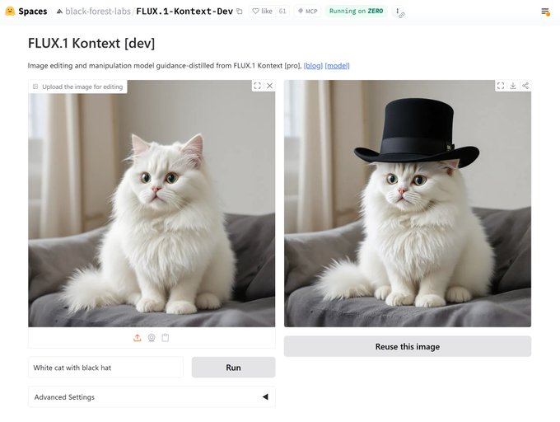
Task: Download the generated hat cat image
Action: point(513,86)
